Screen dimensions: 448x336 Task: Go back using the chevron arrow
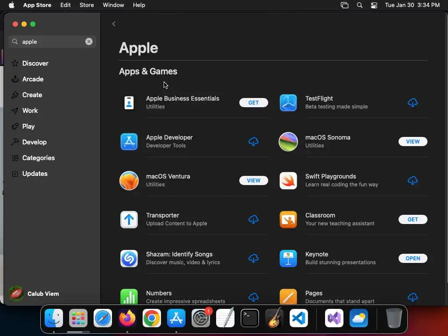coord(114,24)
